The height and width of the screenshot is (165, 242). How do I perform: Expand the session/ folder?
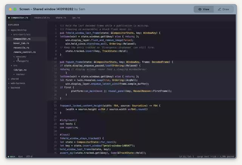(x=20, y=57)
